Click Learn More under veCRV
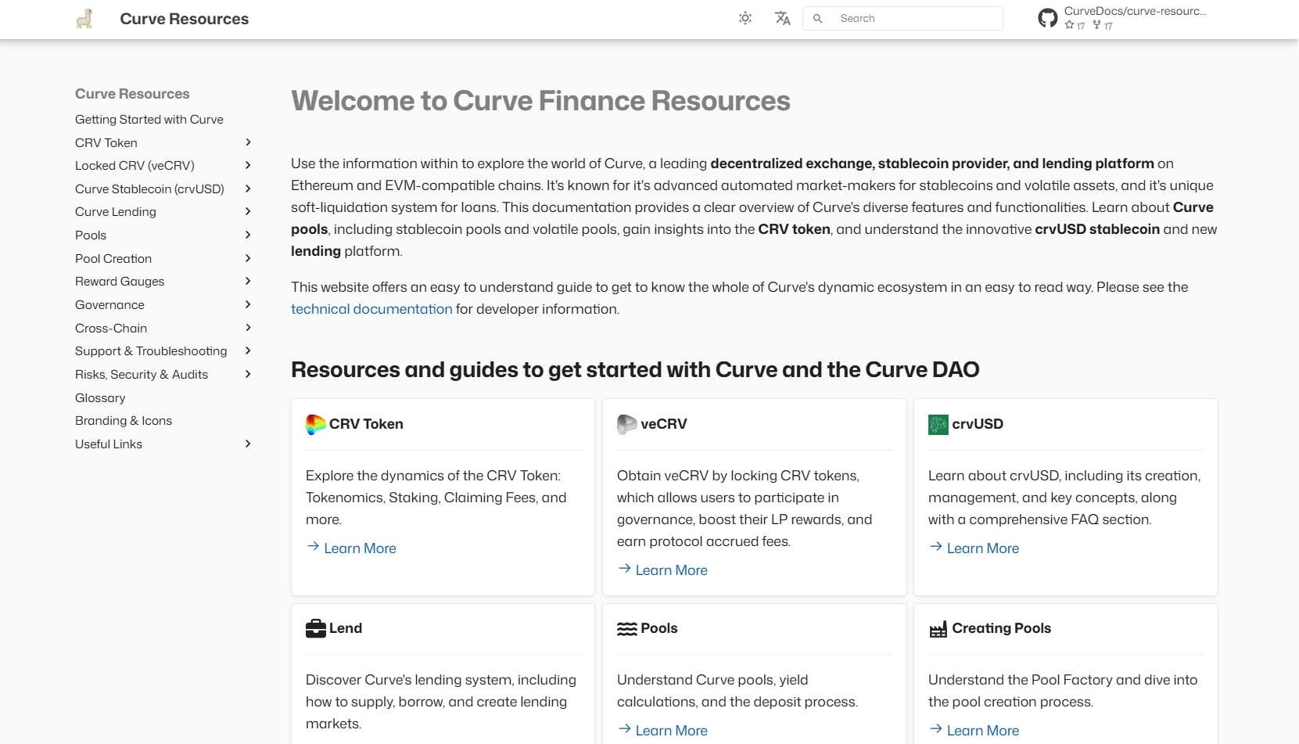This screenshot has height=744, width=1299. 671,570
